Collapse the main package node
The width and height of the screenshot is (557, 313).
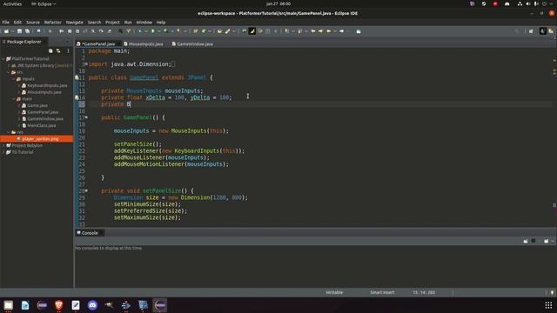coord(14,99)
